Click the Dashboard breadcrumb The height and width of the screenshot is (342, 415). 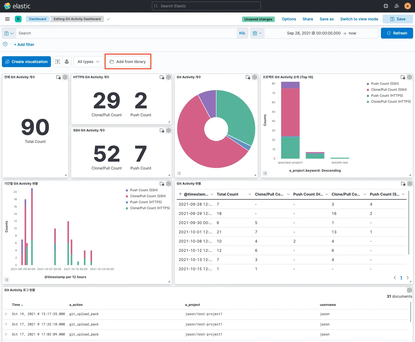pos(38,19)
